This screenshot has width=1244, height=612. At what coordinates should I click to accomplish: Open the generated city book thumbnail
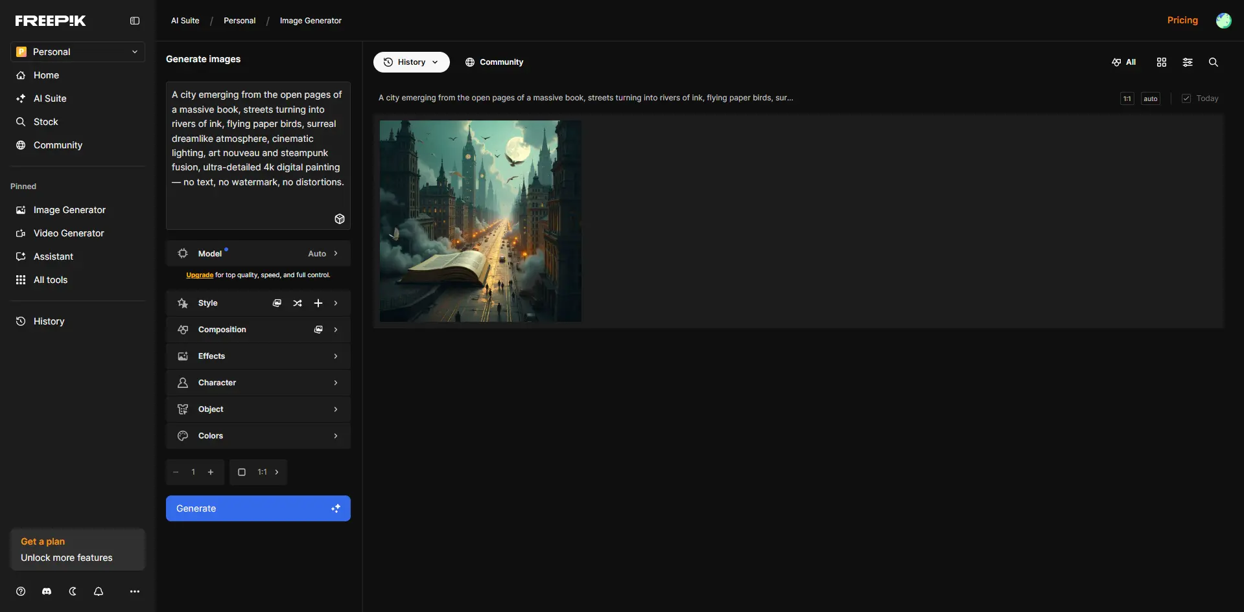(x=480, y=221)
